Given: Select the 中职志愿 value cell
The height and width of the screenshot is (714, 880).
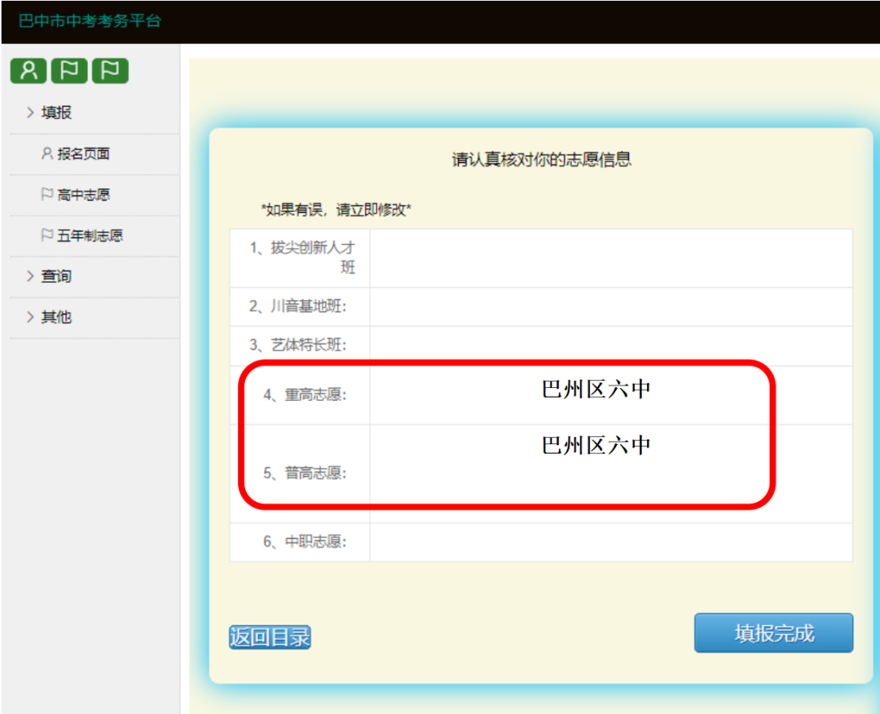Looking at the screenshot, I should [610, 542].
